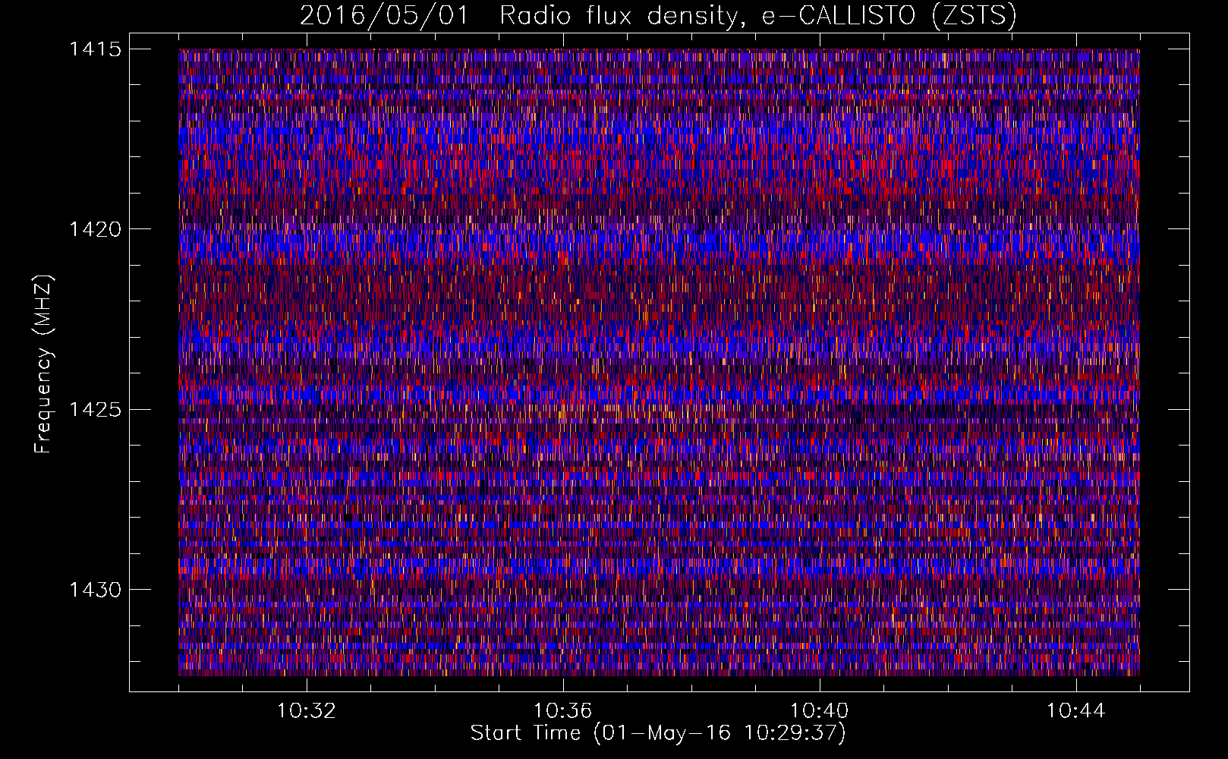1228x759 pixels.
Task: Click the '1425' frequency axis label
Action: pyautogui.click(x=95, y=410)
